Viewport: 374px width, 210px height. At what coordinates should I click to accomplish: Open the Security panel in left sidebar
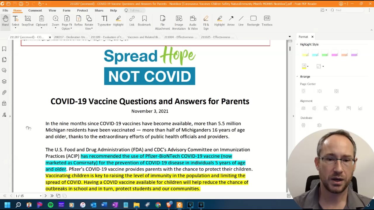tap(4, 103)
